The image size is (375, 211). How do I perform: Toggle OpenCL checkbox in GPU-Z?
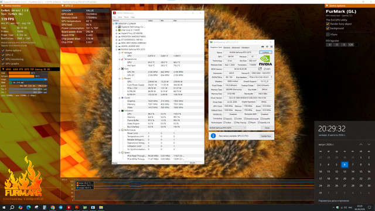pyautogui.click(x=224, y=118)
